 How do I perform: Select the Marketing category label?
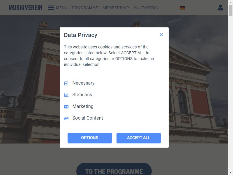point(83,106)
